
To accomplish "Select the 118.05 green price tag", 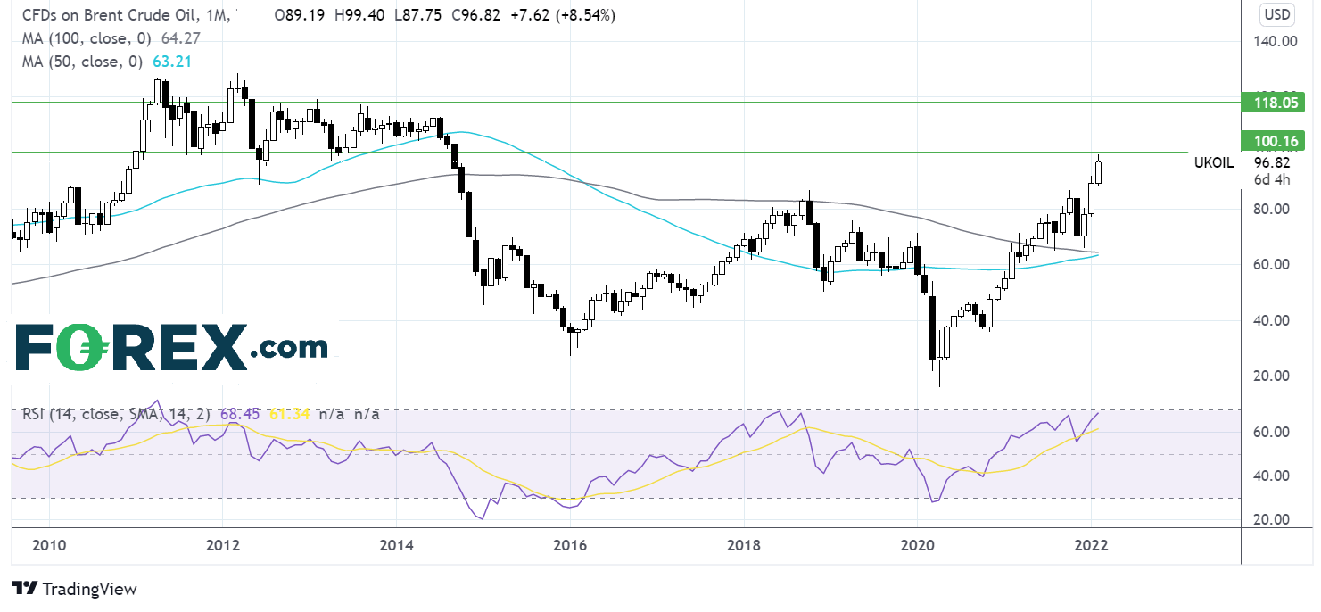I will coord(1273,103).
